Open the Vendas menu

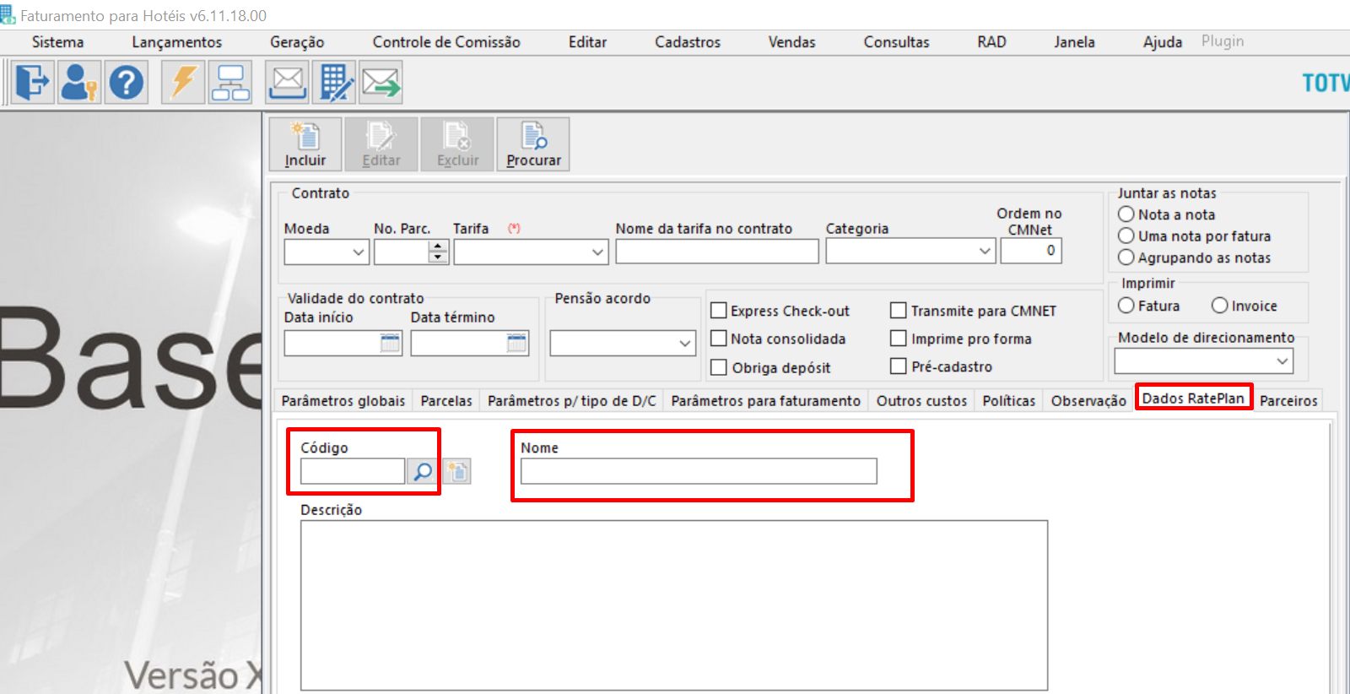(x=791, y=42)
